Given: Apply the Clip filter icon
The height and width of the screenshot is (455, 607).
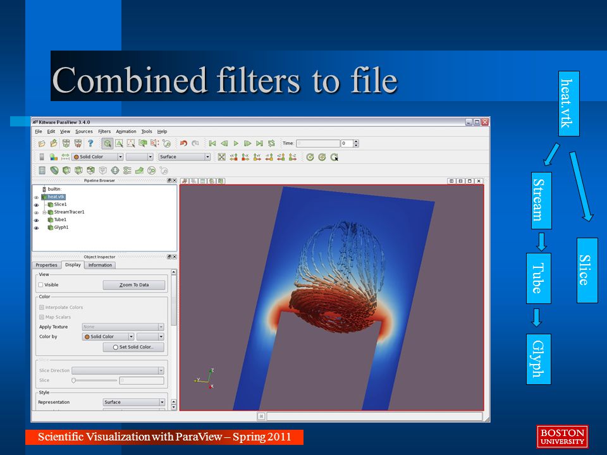Looking at the screenshot, I should [66, 171].
